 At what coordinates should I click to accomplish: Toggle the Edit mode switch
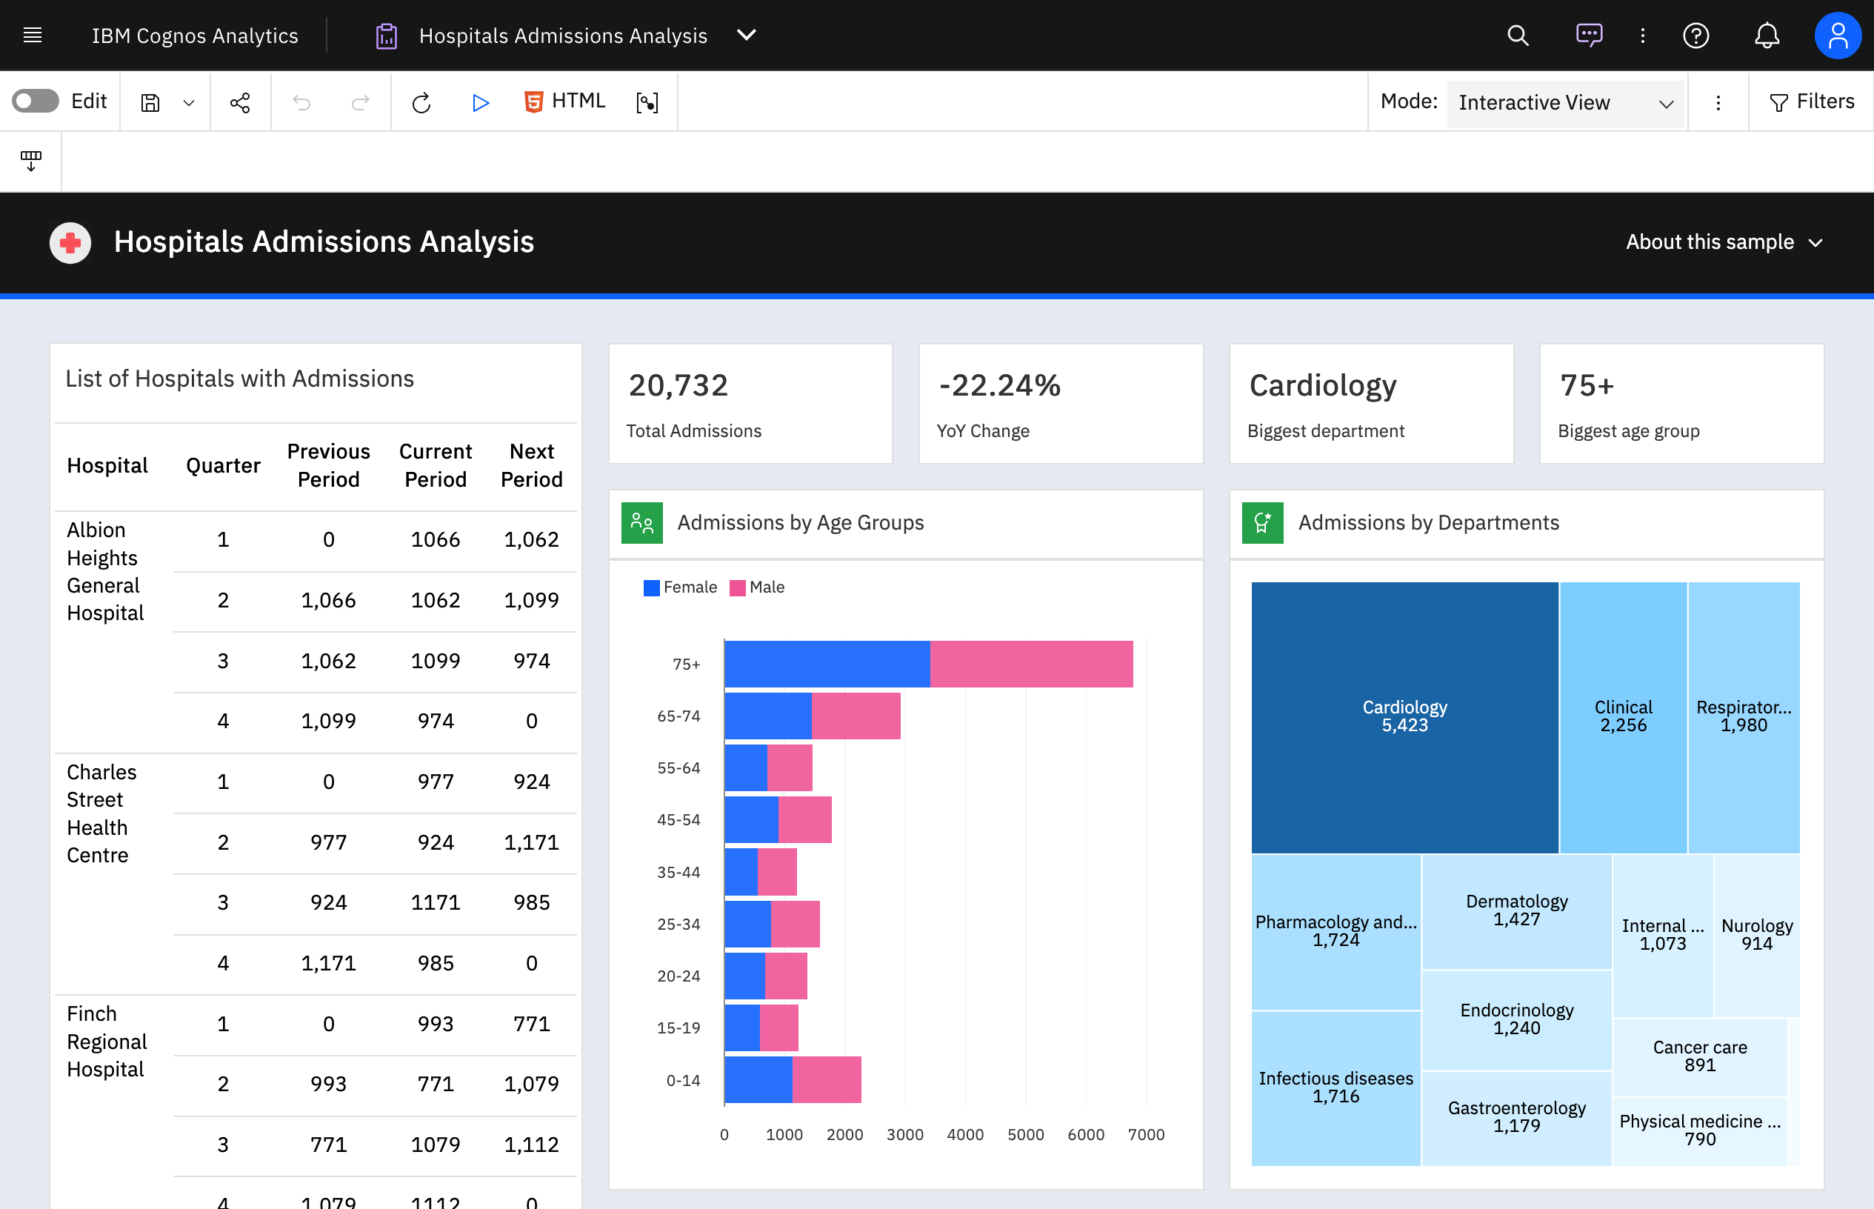click(36, 101)
